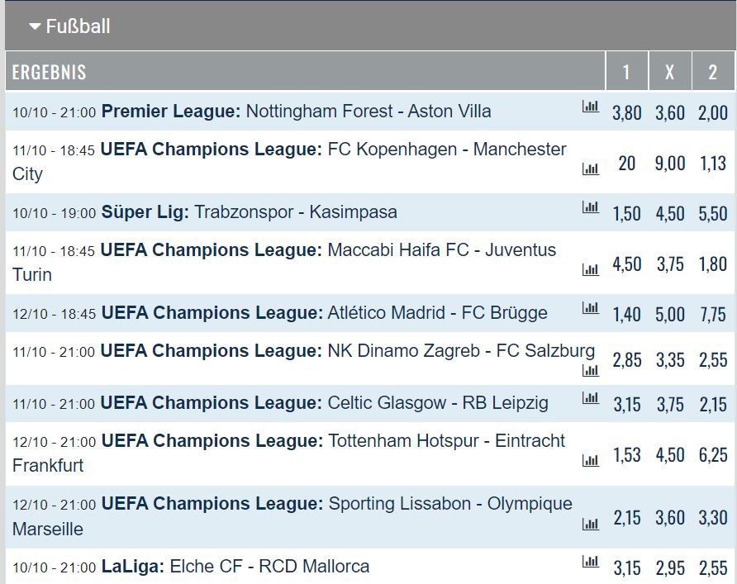
Task: Open statistics for Trabzonspor - Kasimpasa
Action: point(590,207)
